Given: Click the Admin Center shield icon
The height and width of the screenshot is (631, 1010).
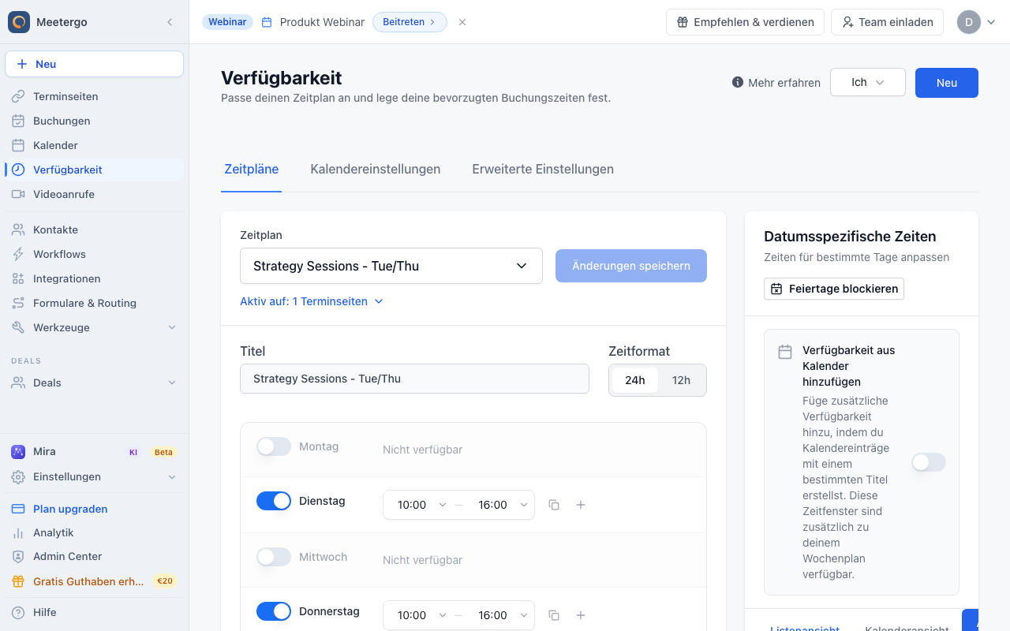Looking at the screenshot, I should click(x=18, y=556).
